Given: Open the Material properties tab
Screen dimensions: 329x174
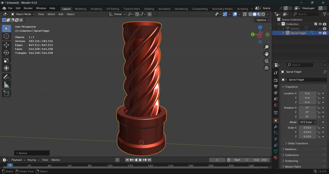Looking at the screenshot, I should 276,157.
